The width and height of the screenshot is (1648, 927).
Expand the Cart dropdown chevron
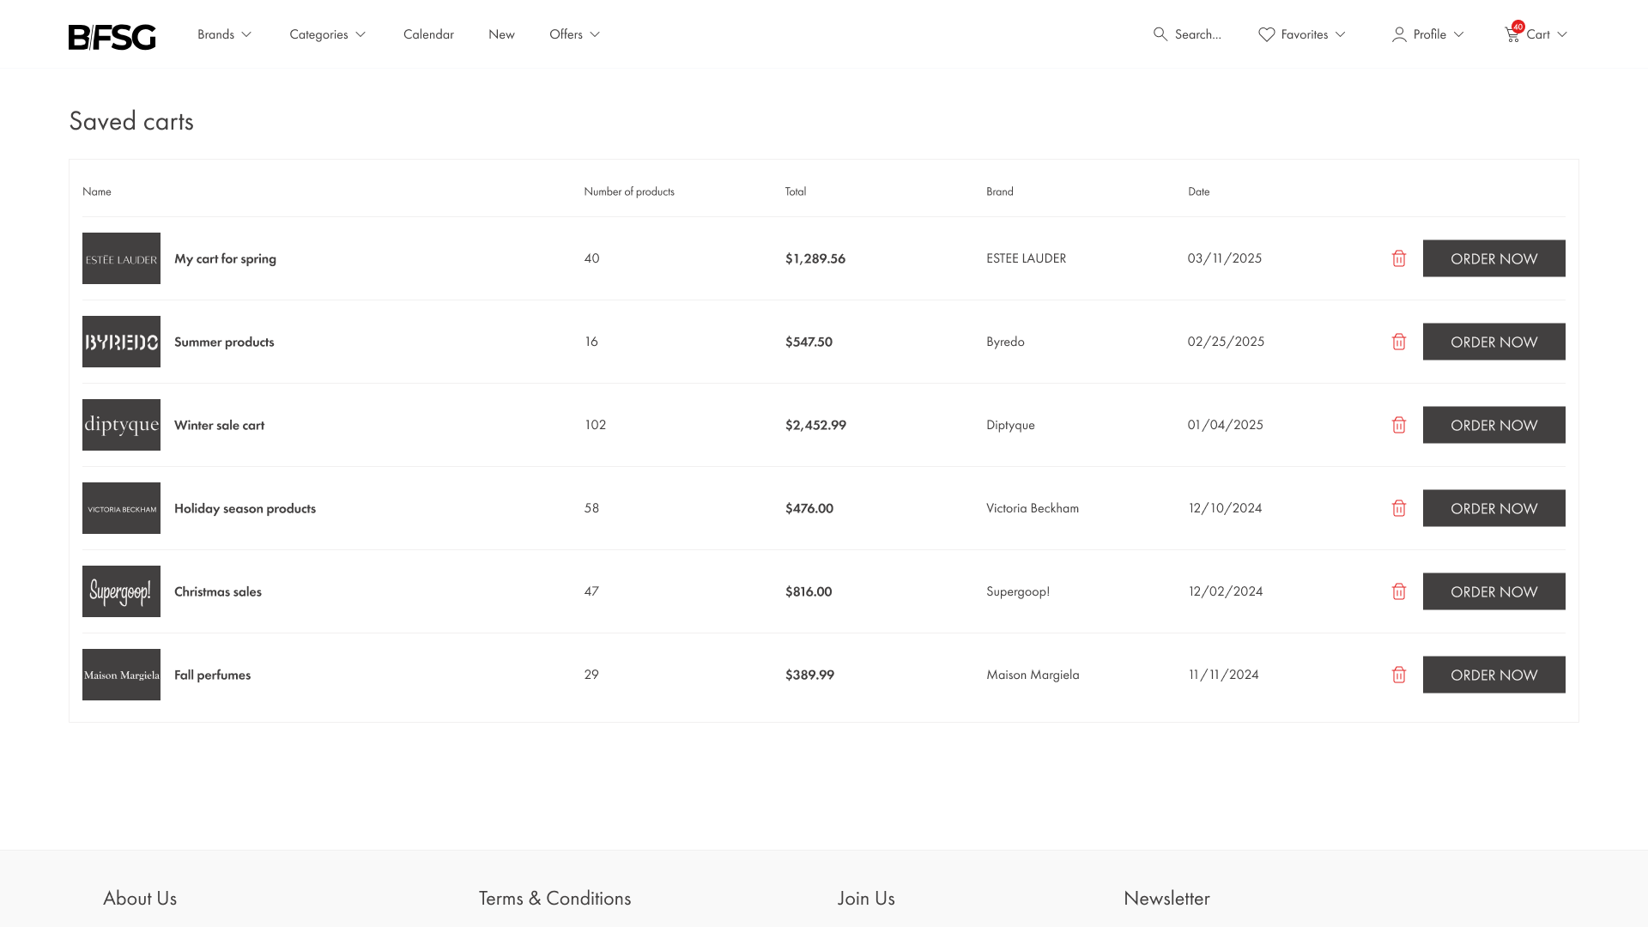click(1562, 34)
